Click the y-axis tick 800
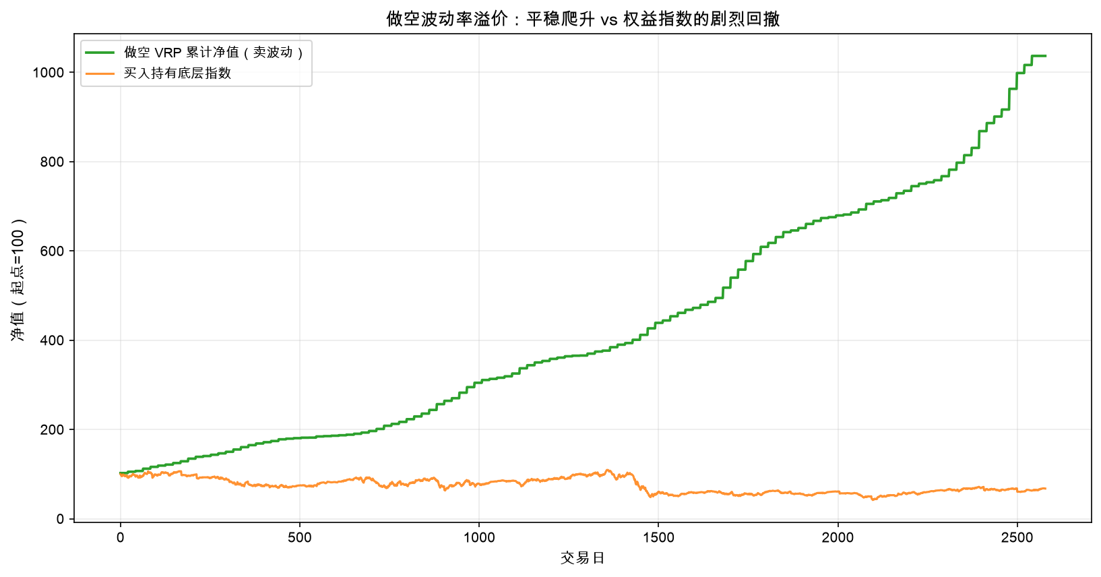 53,162
